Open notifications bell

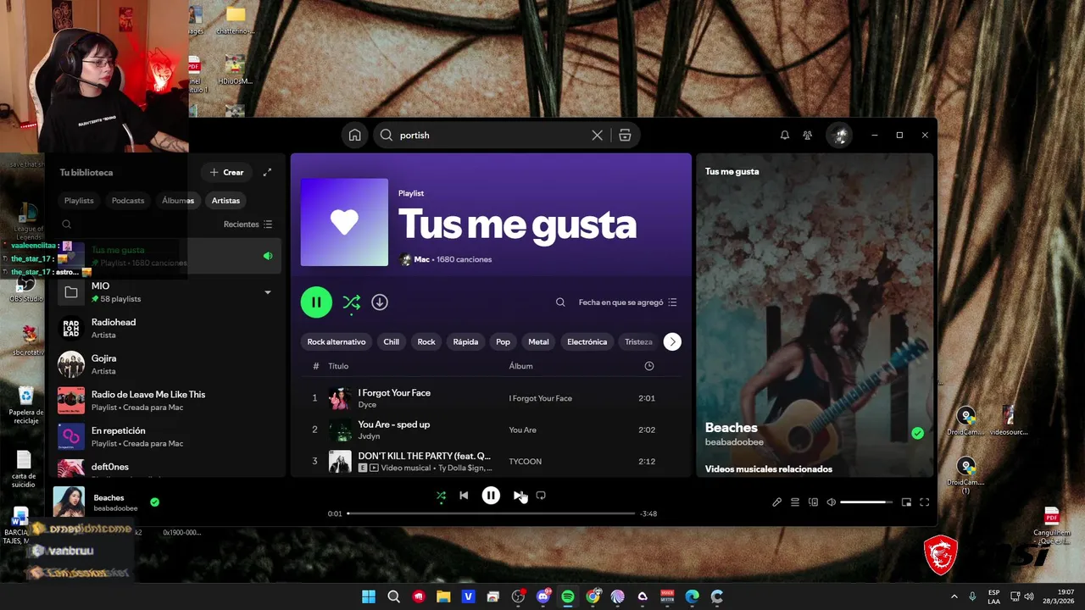point(784,135)
